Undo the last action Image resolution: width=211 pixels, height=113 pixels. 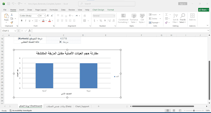pos(13,4)
